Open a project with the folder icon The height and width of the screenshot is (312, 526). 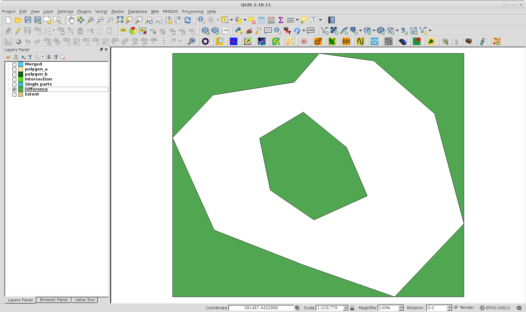point(18,20)
